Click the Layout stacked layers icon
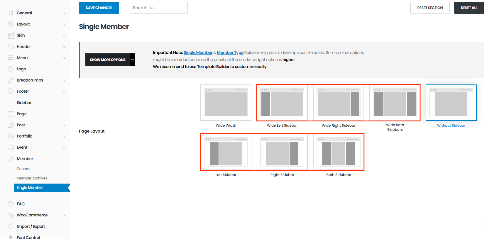The width and height of the screenshot is (487, 239). [11, 24]
